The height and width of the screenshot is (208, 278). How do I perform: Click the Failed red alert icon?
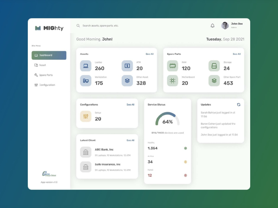[185, 176]
